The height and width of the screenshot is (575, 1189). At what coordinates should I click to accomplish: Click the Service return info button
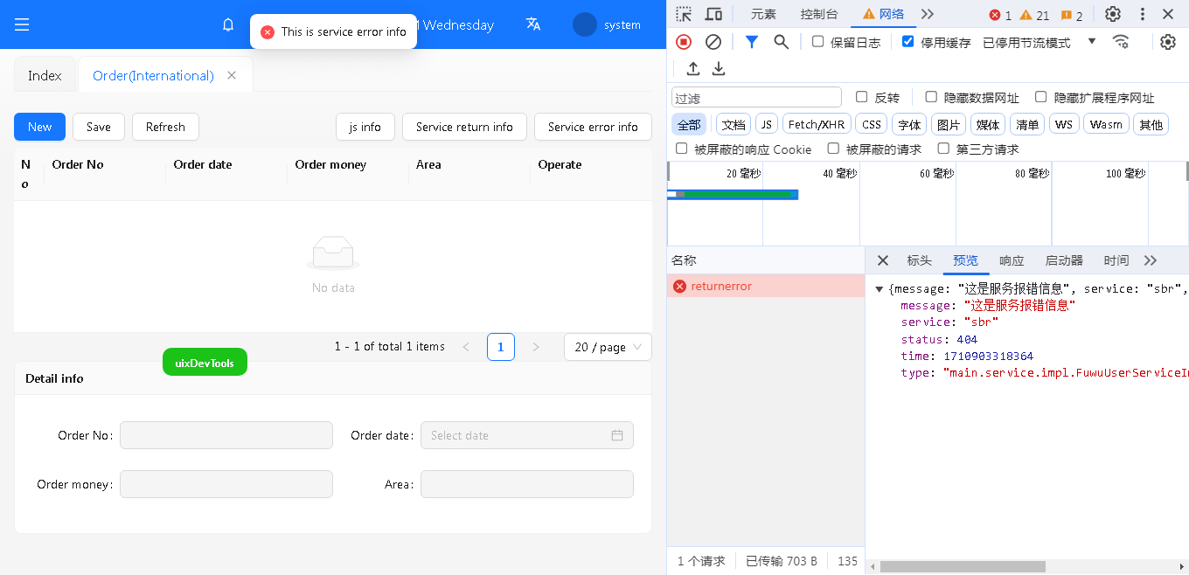coord(464,127)
